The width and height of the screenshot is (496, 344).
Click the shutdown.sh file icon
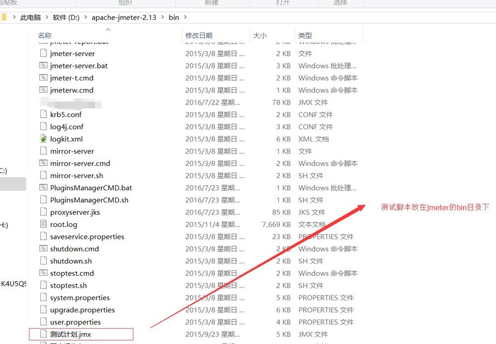[43, 261]
